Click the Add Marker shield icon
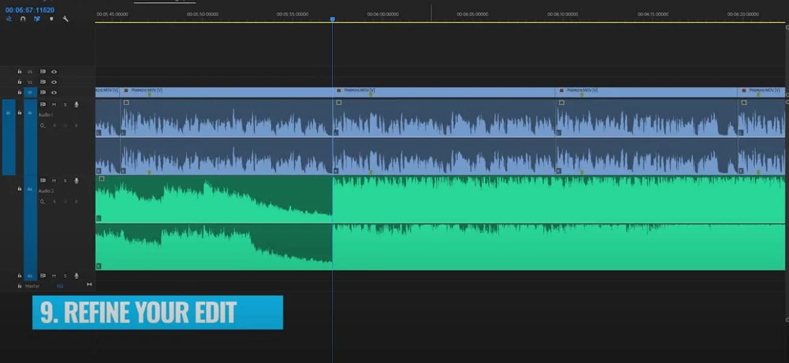Screen dimensions: 789x363 51,19
